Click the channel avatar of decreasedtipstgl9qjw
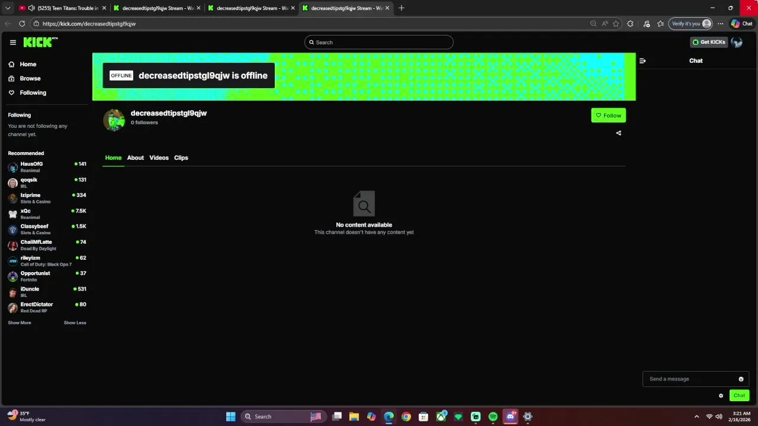Screen dimensions: 758x426 tap(114, 120)
